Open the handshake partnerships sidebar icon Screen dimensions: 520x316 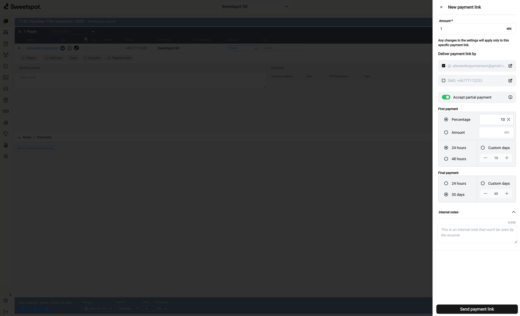pyautogui.click(x=6, y=111)
